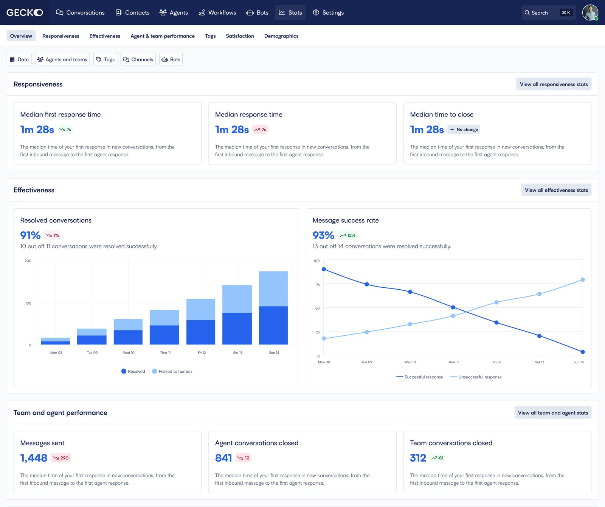The image size is (605, 507).
Task: Click the Search field in the header
Action: [540, 12]
